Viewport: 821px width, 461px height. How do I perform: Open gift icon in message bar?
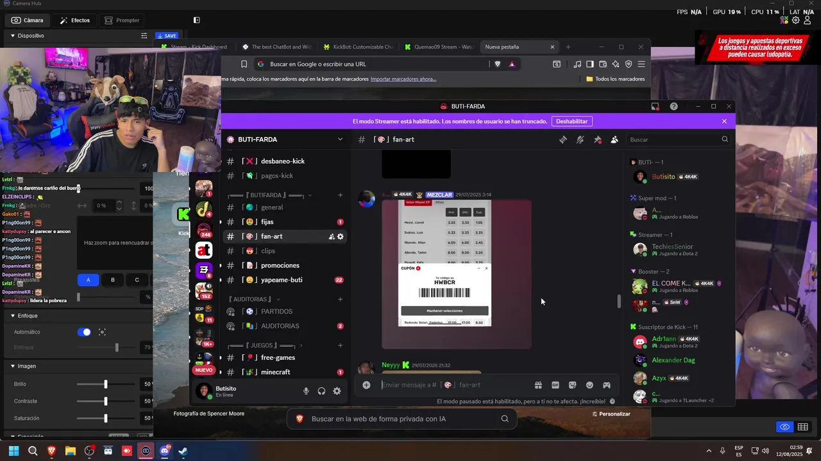pyautogui.click(x=538, y=385)
